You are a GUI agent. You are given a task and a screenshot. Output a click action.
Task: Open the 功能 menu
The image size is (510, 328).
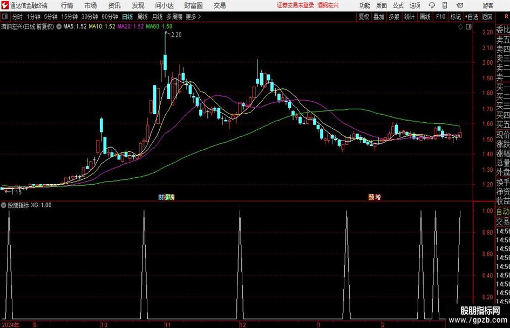click(x=365, y=5)
